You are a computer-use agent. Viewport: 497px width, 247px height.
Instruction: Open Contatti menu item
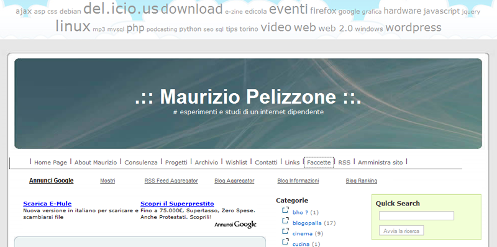pyautogui.click(x=266, y=163)
